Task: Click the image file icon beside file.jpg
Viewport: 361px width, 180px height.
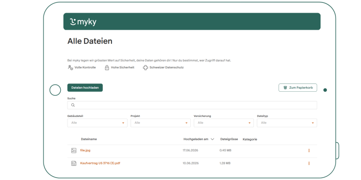Action: tap(74, 151)
